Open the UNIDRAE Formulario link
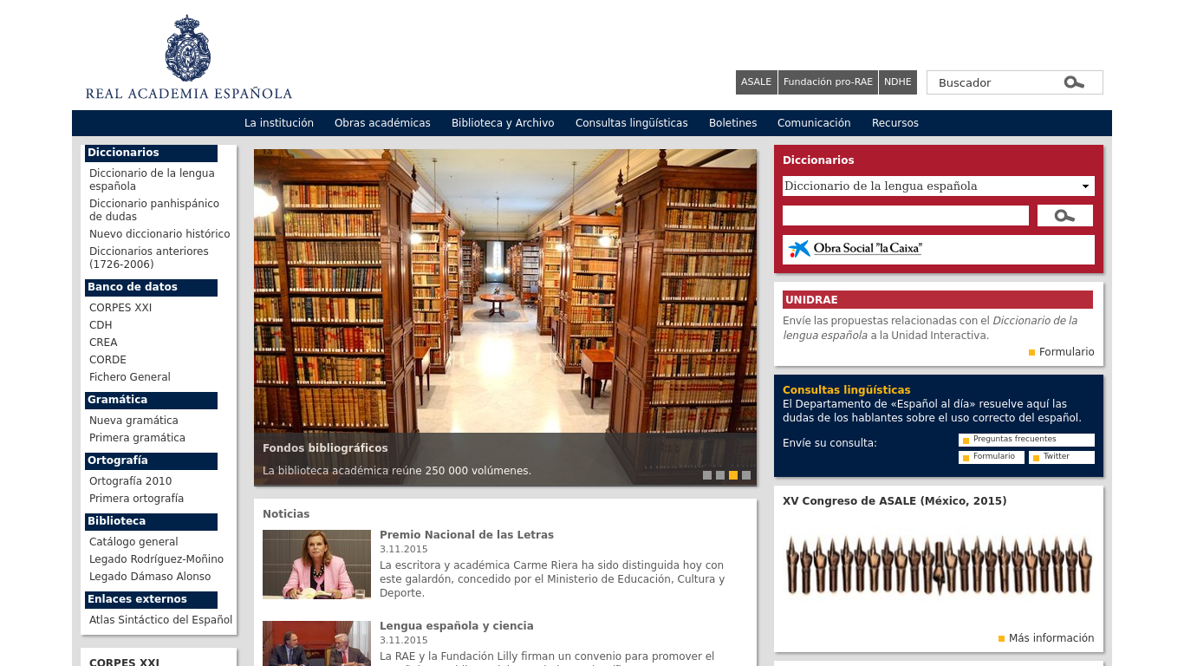The height and width of the screenshot is (666, 1184). 1066,352
